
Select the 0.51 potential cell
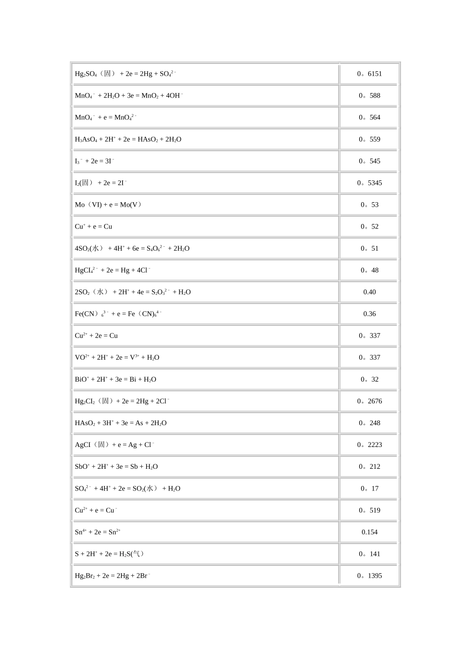[x=369, y=248]
